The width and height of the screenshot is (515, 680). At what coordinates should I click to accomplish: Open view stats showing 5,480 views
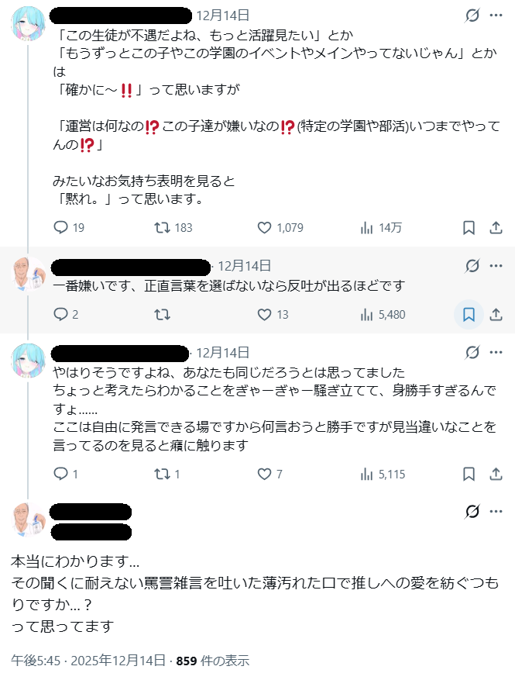coord(367,315)
